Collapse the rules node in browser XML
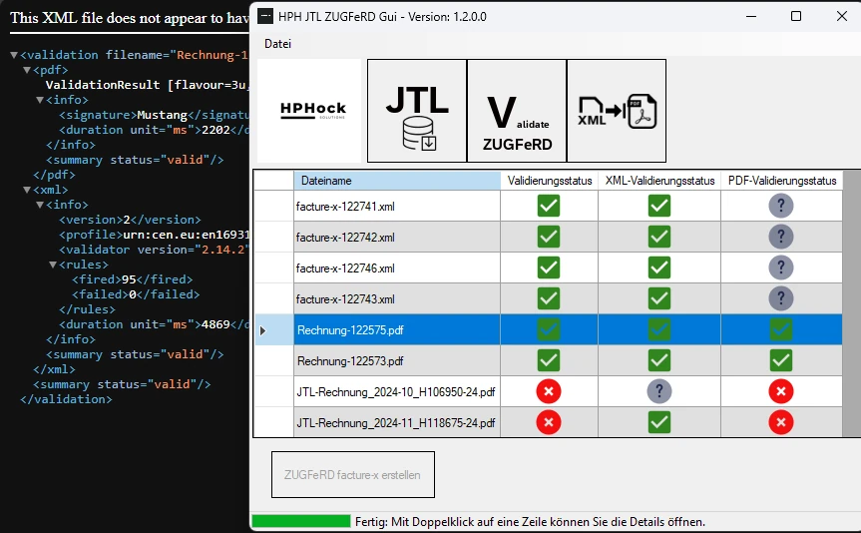 [53, 265]
